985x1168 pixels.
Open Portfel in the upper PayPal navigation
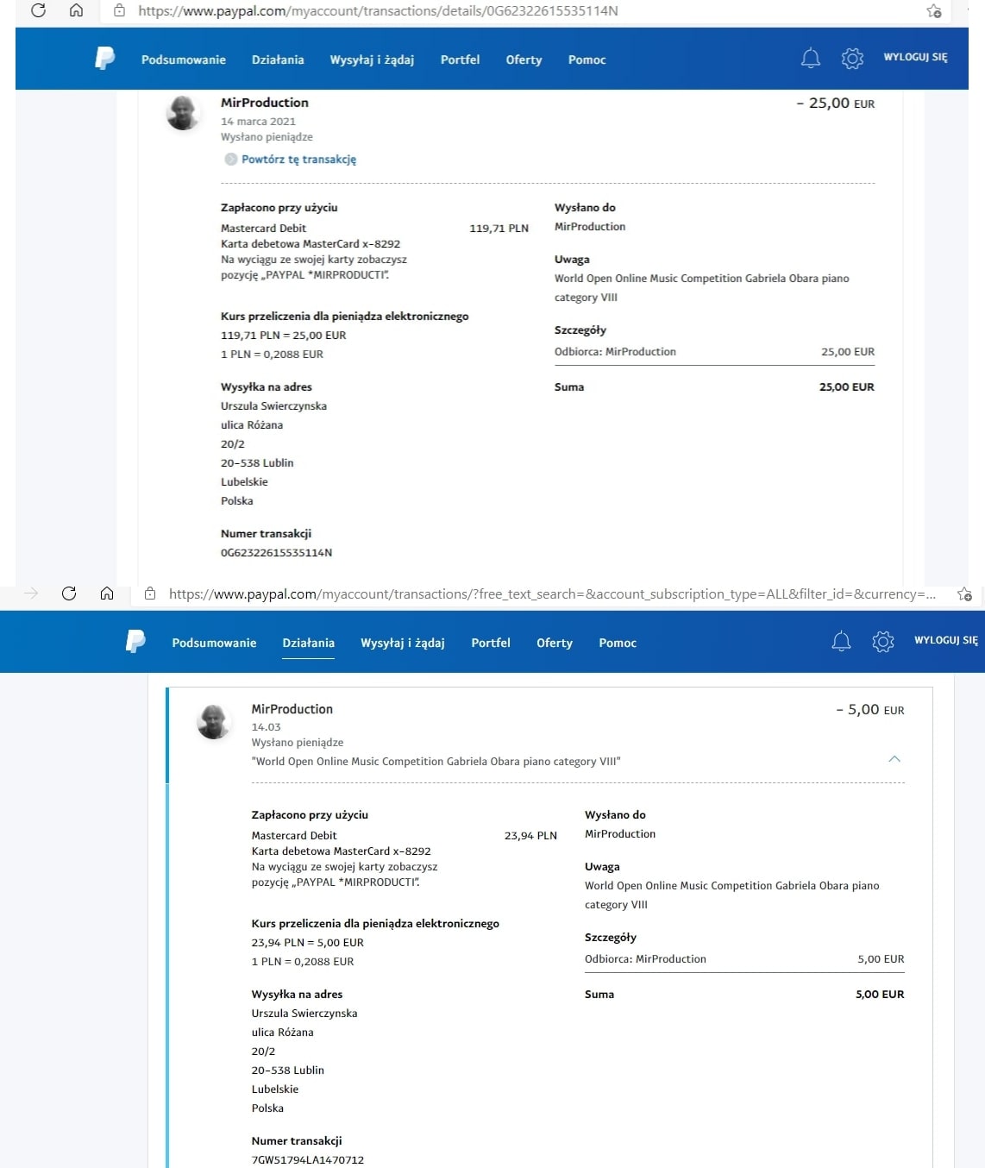460,60
